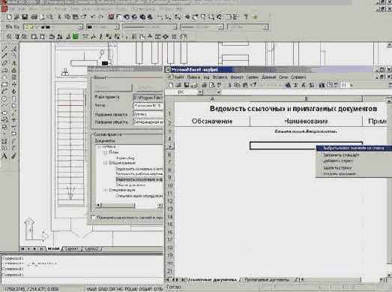
Task: Click Файл проекта path field
Action: [148, 97]
